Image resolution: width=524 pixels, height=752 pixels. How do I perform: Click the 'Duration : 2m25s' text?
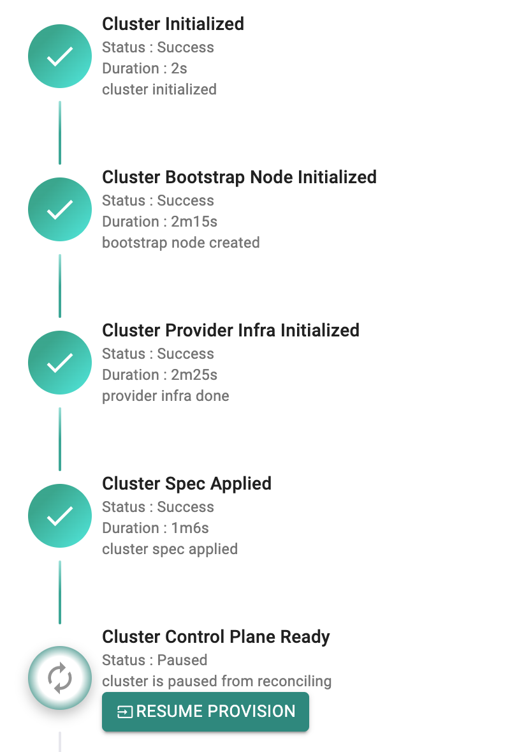click(x=159, y=375)
